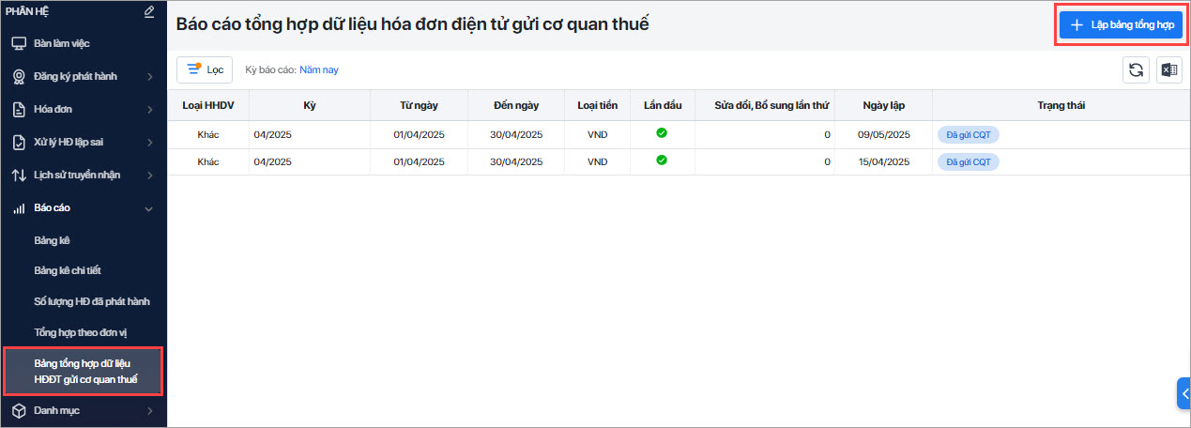Click the Excel export icon button
Screen dimensions: 1191x428
pyautogui.click(x=1169, y=69)
